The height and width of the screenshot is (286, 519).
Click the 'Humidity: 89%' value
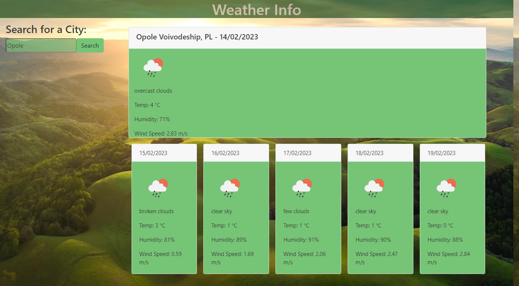pos(229,240)
